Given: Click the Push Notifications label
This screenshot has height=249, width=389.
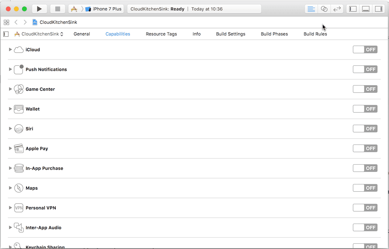Looking at the screenshot, I should (x=46, y=69).
